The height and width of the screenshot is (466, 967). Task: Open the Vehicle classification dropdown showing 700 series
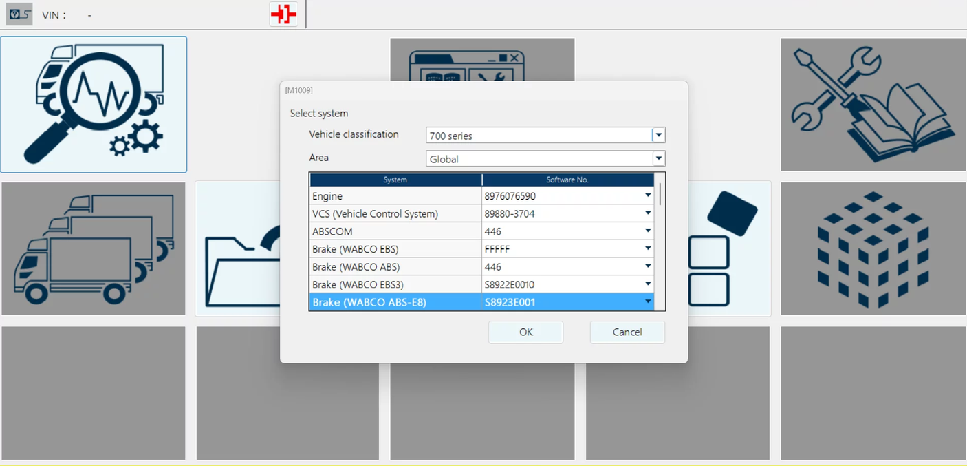(x=658, y=135)
